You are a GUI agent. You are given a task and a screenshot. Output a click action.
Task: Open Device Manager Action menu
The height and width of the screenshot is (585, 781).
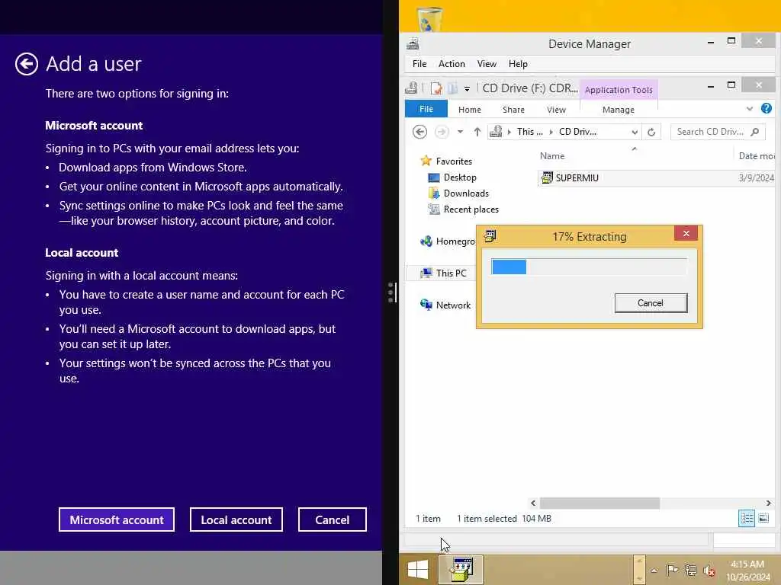[452, 64]
